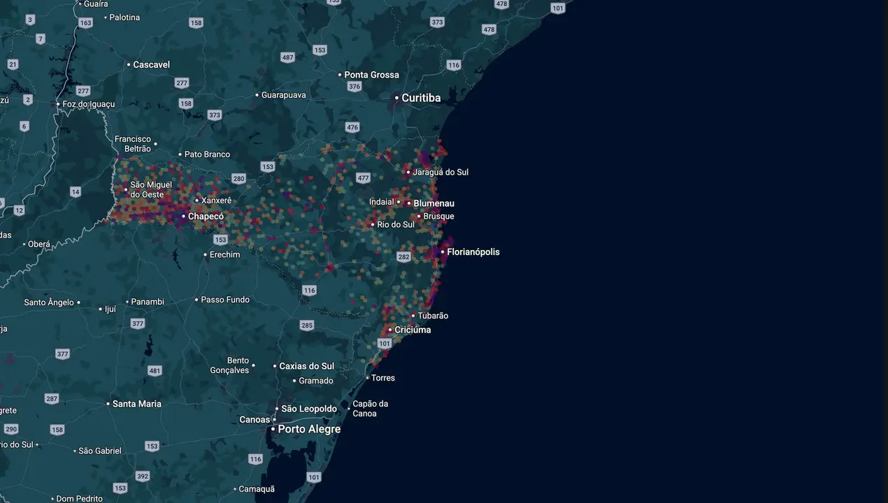Click the Ponta Grossa map label

(371, 75)
